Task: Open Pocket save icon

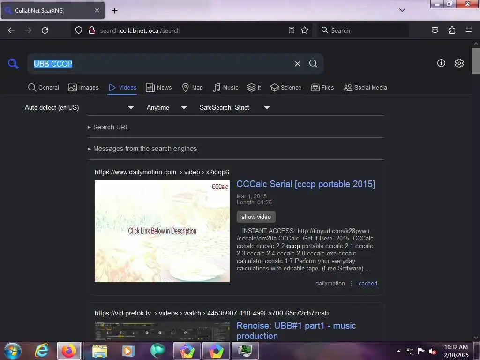Action: (435, 30)
